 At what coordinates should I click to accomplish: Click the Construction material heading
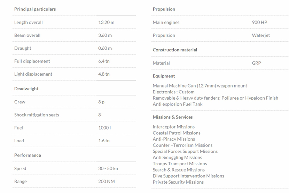click(x=175, y=50)
